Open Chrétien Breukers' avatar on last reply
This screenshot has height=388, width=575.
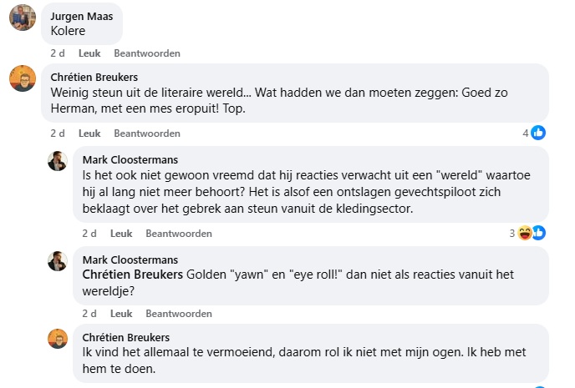point(58,338)
